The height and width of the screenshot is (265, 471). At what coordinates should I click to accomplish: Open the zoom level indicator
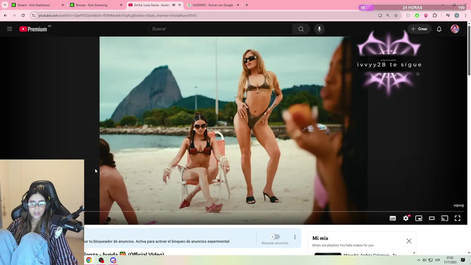coord(388,15)
